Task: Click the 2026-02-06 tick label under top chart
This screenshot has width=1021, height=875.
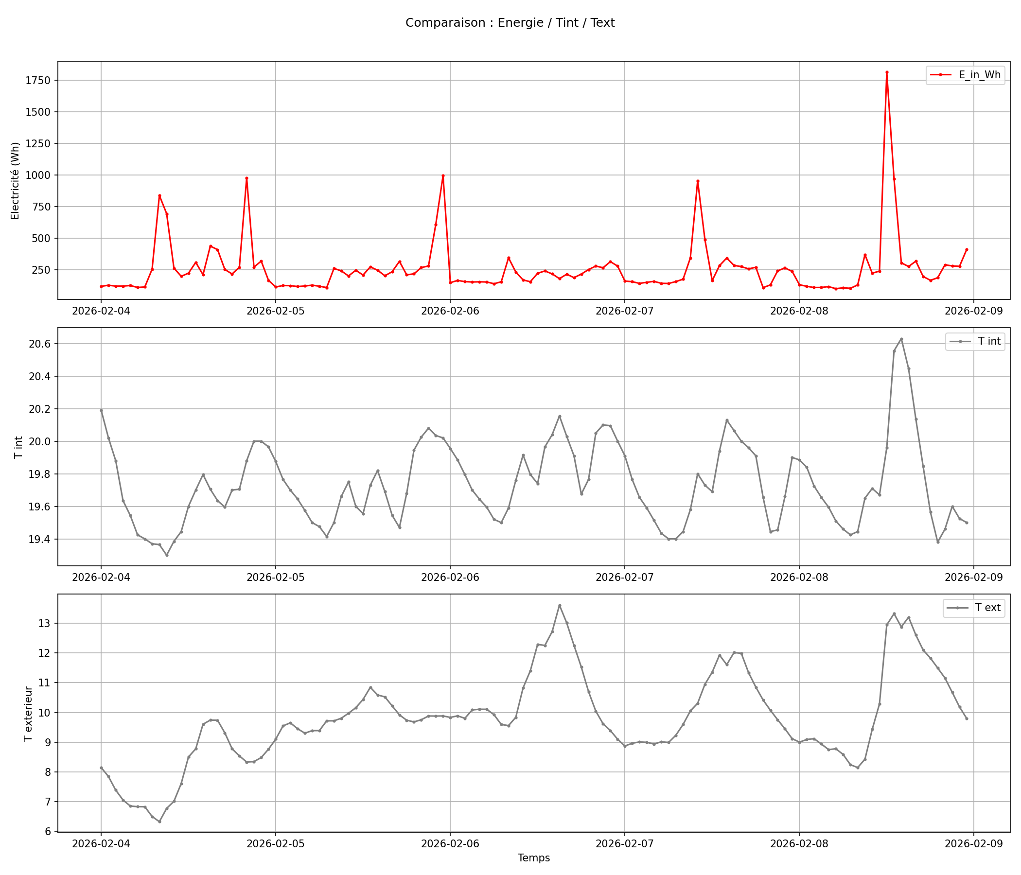Action: point(450,311)
